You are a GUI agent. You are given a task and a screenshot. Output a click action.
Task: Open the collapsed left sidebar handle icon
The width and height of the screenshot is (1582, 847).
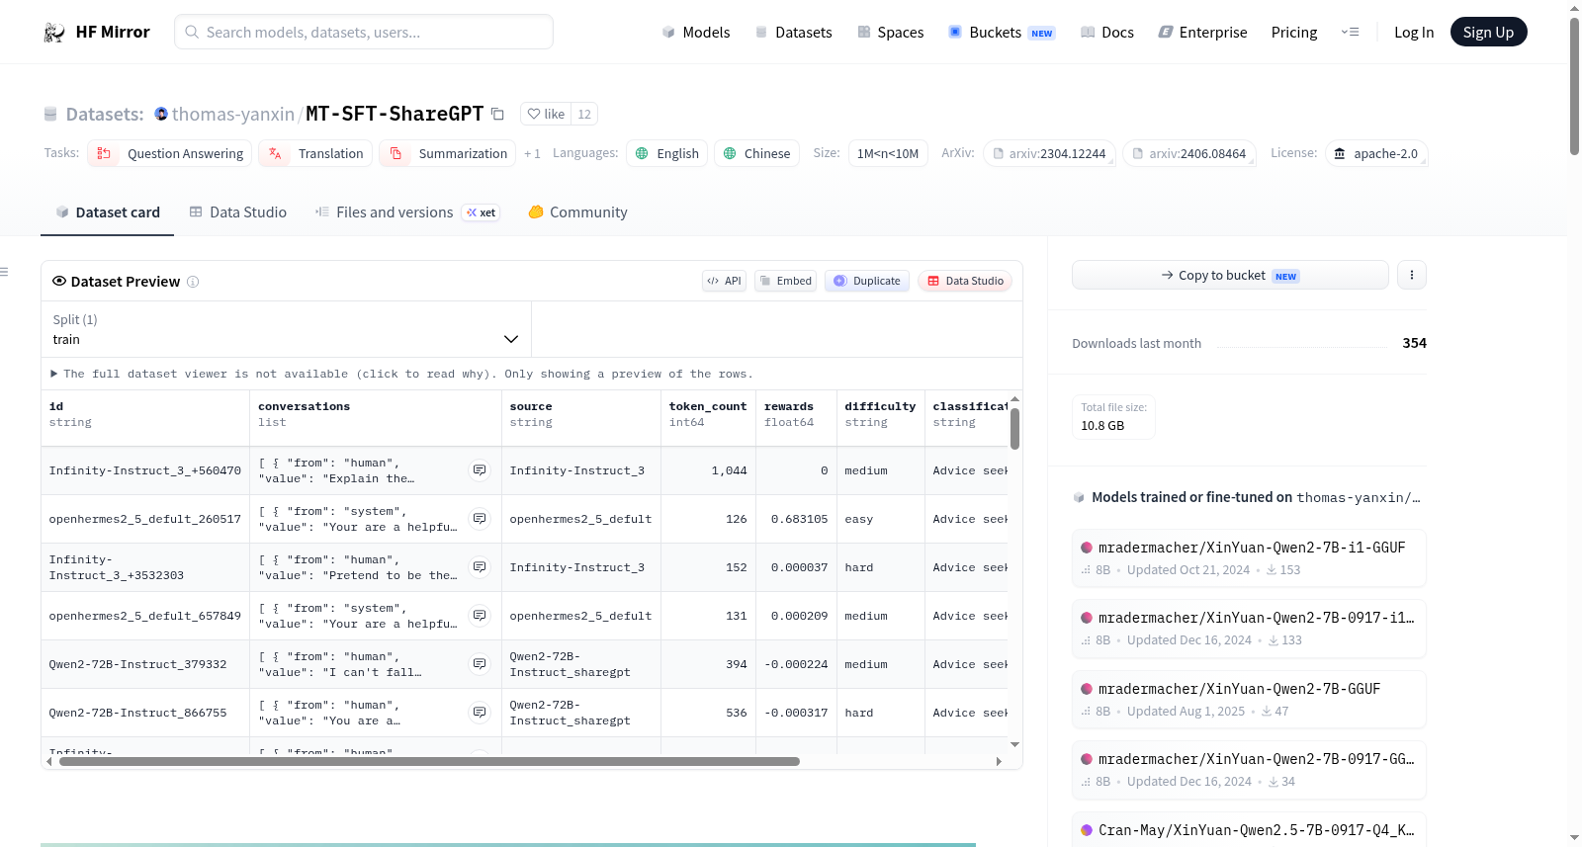pyautogui.click(x=4, y=272)
